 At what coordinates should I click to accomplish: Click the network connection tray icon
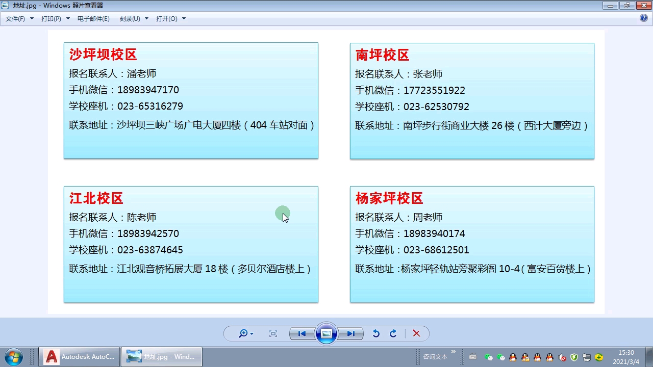tap(587, 357)
